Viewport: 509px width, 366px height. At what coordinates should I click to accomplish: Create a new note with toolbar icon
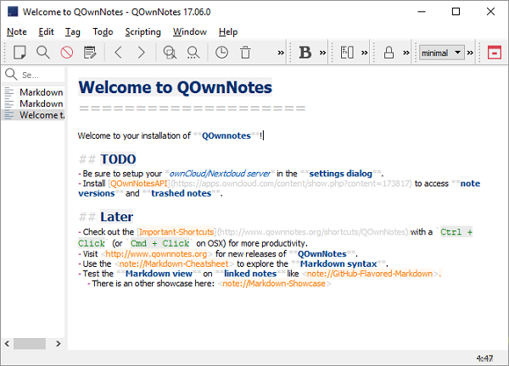20,53
